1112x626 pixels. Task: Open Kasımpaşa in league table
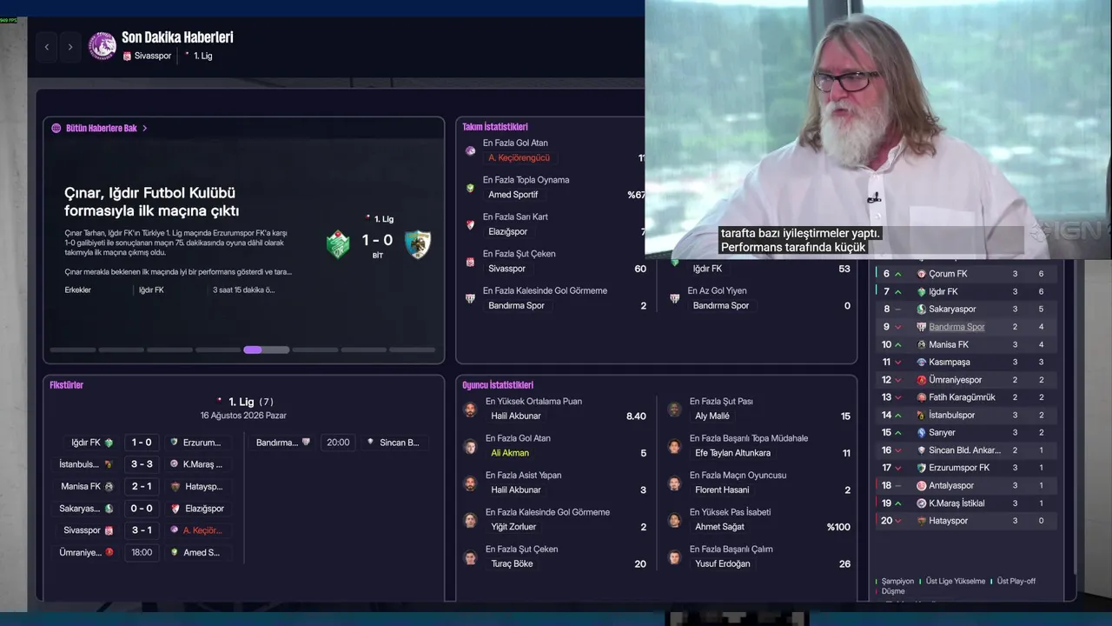[950, 362]
